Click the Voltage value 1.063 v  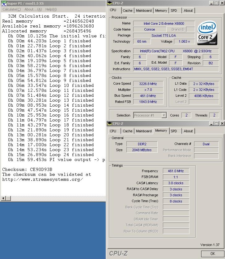point(184,41)
